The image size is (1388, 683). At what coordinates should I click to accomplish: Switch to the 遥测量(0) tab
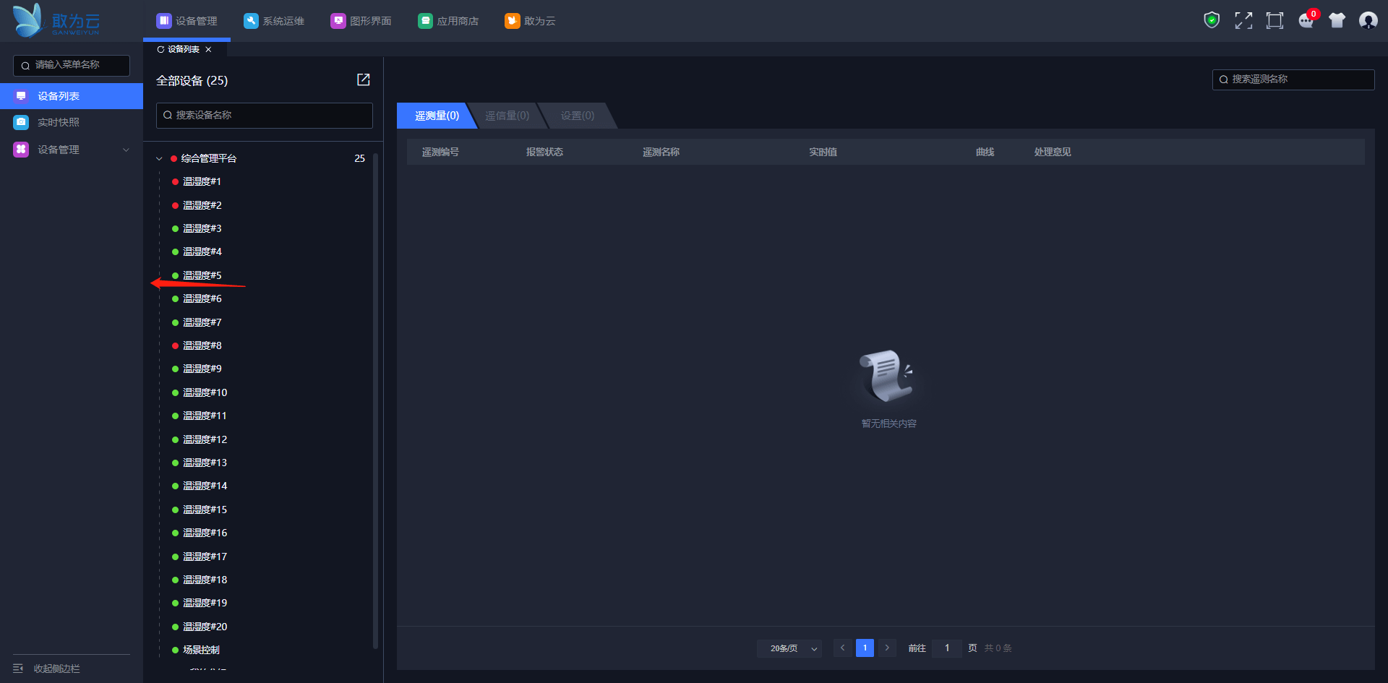click(437, 116)
